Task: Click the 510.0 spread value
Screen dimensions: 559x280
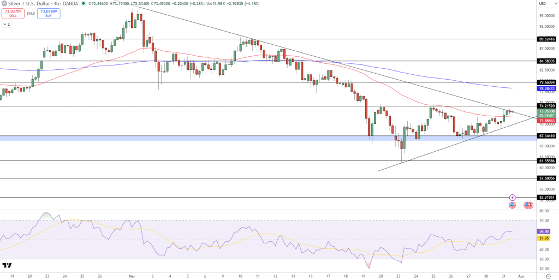Action: click(x=31, y=14)
